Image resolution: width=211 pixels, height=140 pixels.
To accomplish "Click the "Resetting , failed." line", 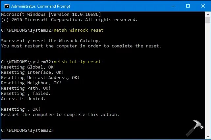I will point(26,94).
